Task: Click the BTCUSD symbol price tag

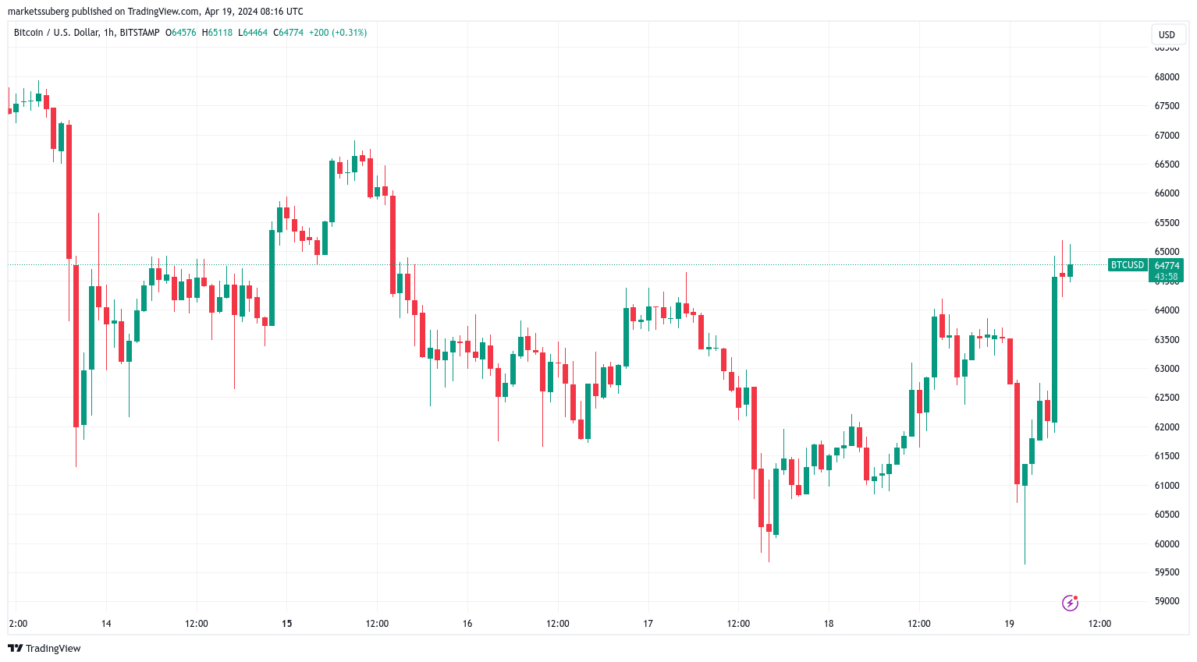Action: coord(1127,265)
